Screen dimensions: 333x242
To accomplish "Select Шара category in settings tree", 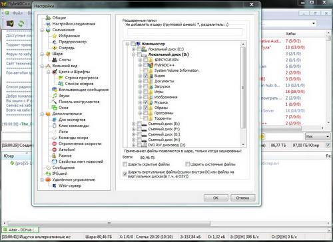I will tap(57, 54).
